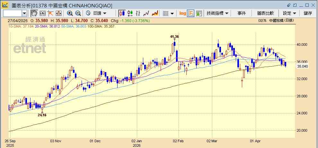Viewport: 318px width, 148px height.
Task: Click the chart analysis app icon
Action: (x=5, y=5)
